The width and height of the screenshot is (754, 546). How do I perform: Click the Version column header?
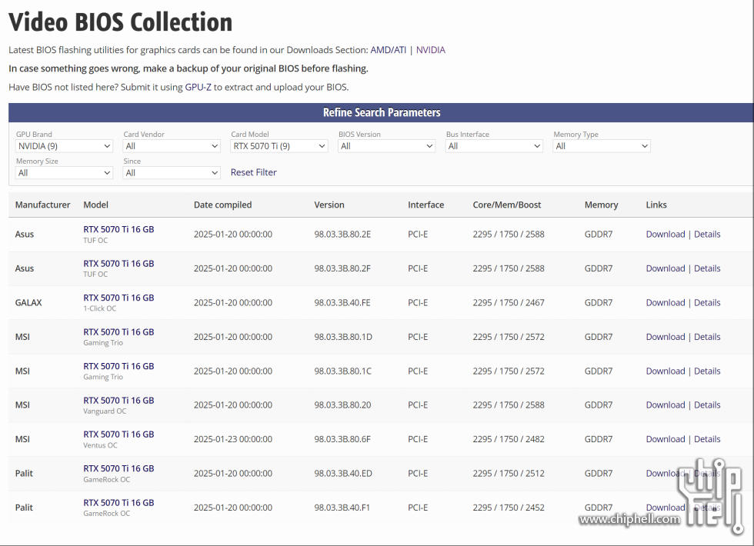coord(329,205)
